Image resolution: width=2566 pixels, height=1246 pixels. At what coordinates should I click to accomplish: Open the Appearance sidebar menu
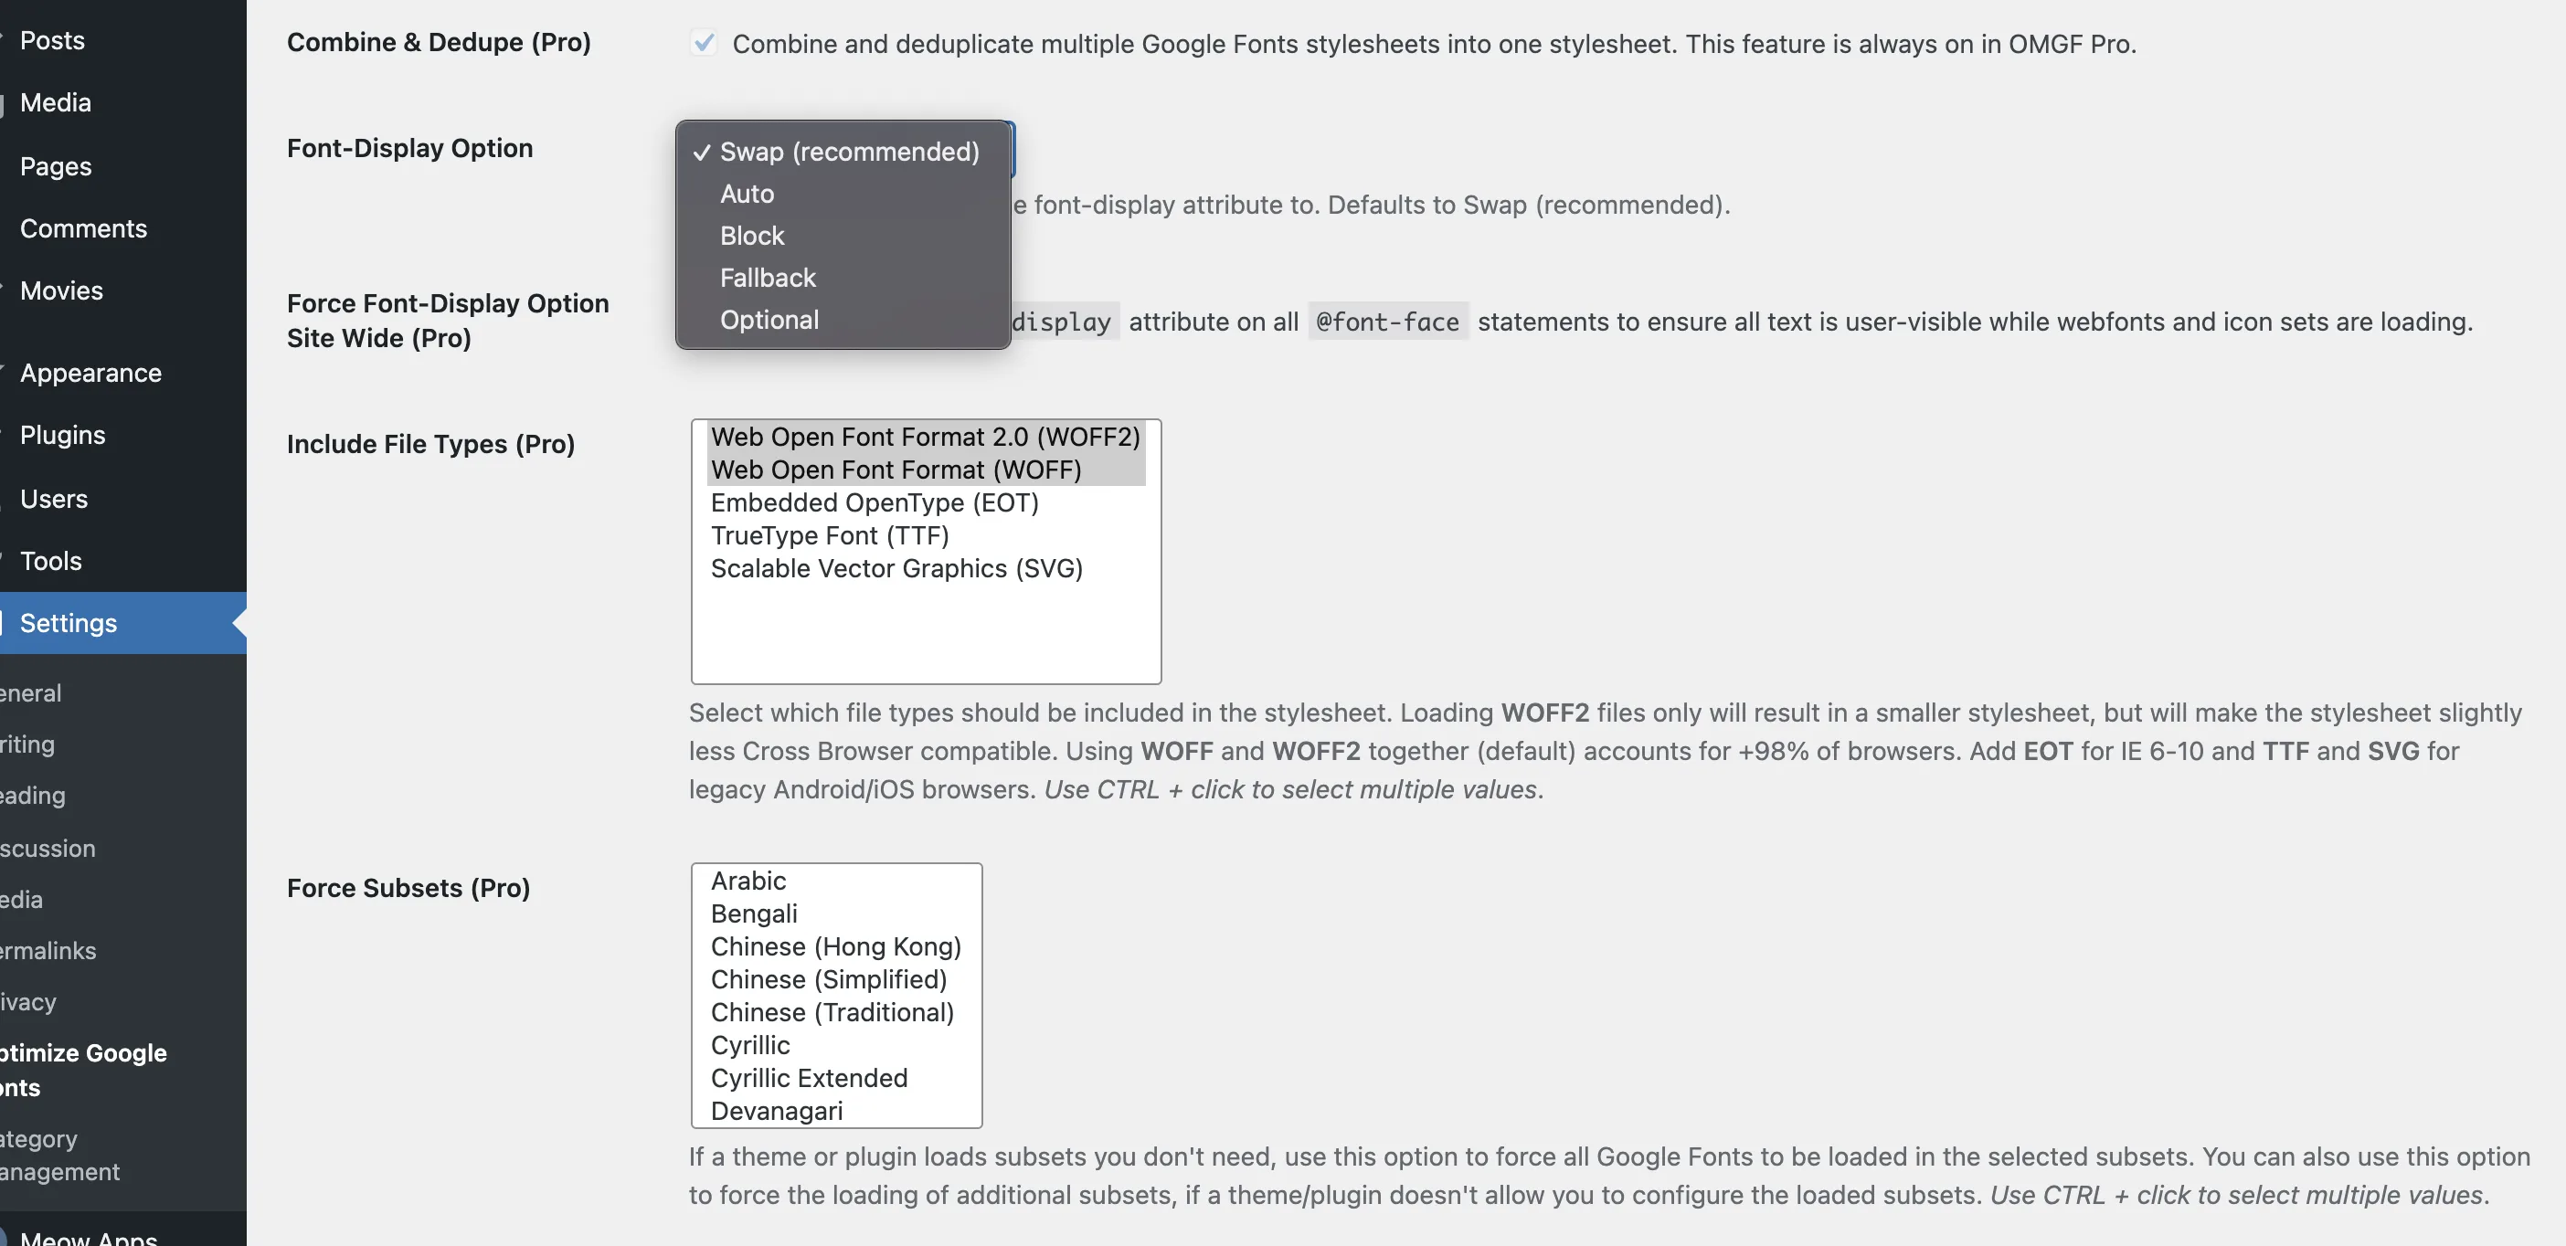pos(90,373)
